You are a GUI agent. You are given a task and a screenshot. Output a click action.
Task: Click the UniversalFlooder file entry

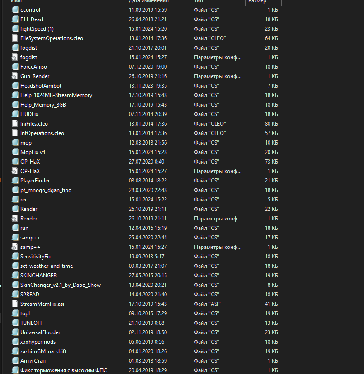40,332
